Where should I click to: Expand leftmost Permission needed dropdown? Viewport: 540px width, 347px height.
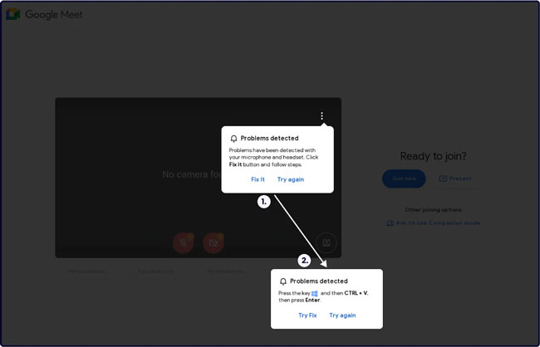[87, 271]
